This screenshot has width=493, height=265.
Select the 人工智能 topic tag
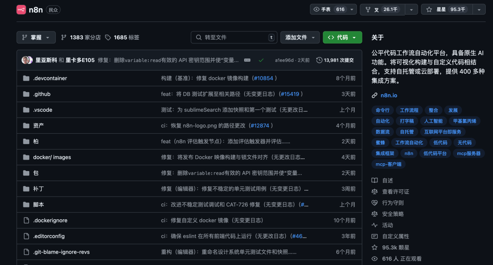(x=433, y=121)
